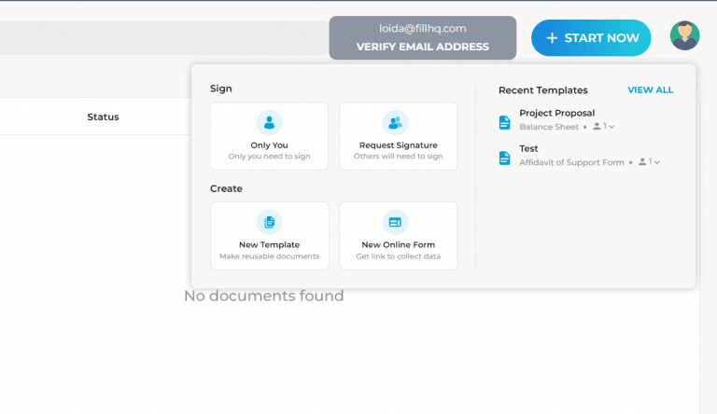The width and height of the screenshot is (717, 414).
Task: Click the search bar field
Action: point(163,38)
